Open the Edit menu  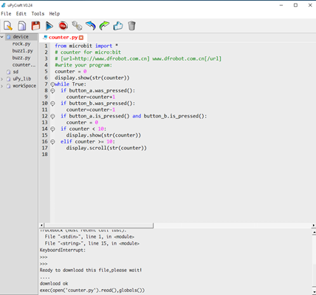(21, 13)
